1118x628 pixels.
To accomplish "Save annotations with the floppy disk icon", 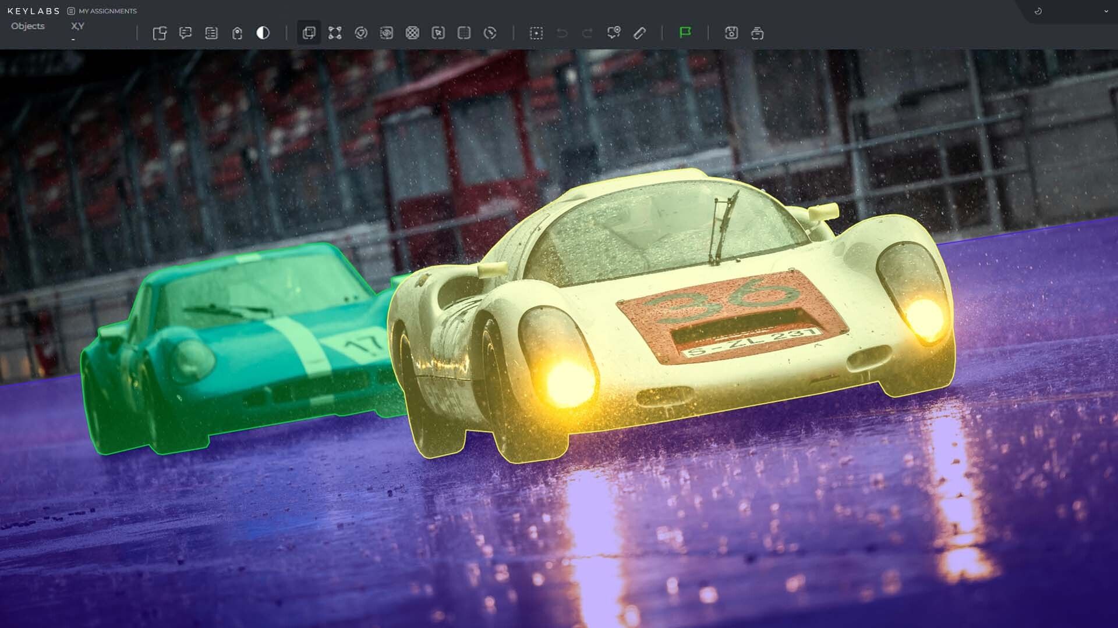I will (x=731, y=34).
